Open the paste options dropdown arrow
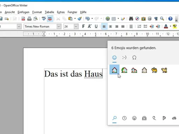 75,18
